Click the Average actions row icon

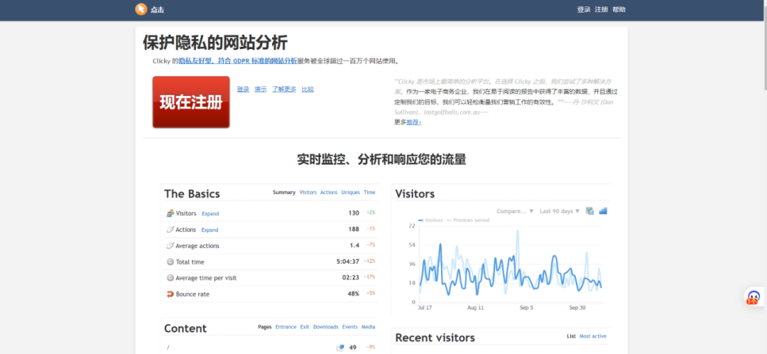coord(170,246)
